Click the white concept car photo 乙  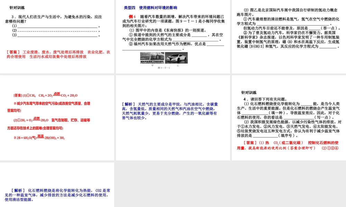(176, 58)
